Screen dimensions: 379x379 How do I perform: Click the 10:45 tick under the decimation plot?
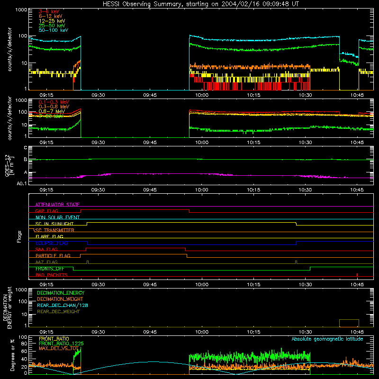coord(357,332)
